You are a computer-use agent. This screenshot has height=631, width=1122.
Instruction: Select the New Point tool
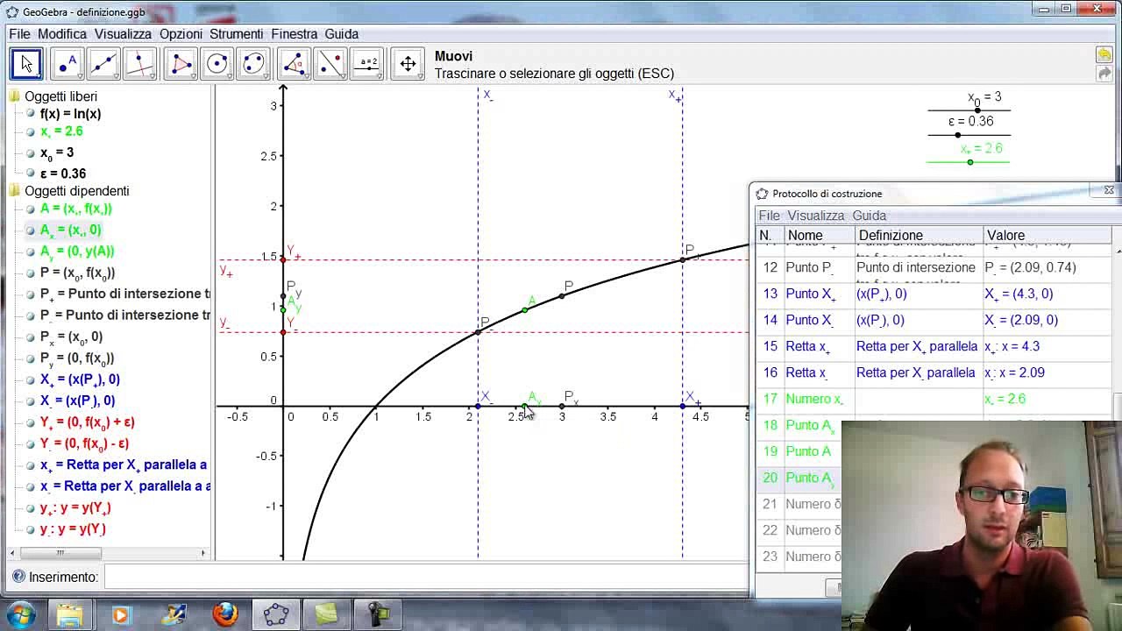[67, 64]
